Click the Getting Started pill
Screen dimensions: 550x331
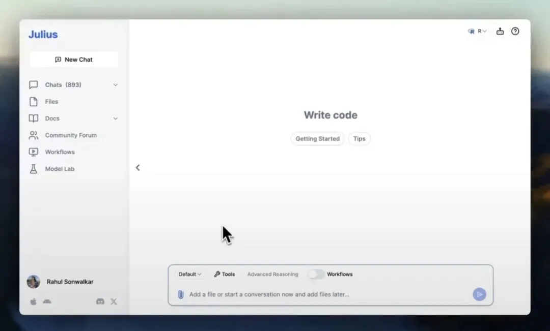[x=317, y=139]
